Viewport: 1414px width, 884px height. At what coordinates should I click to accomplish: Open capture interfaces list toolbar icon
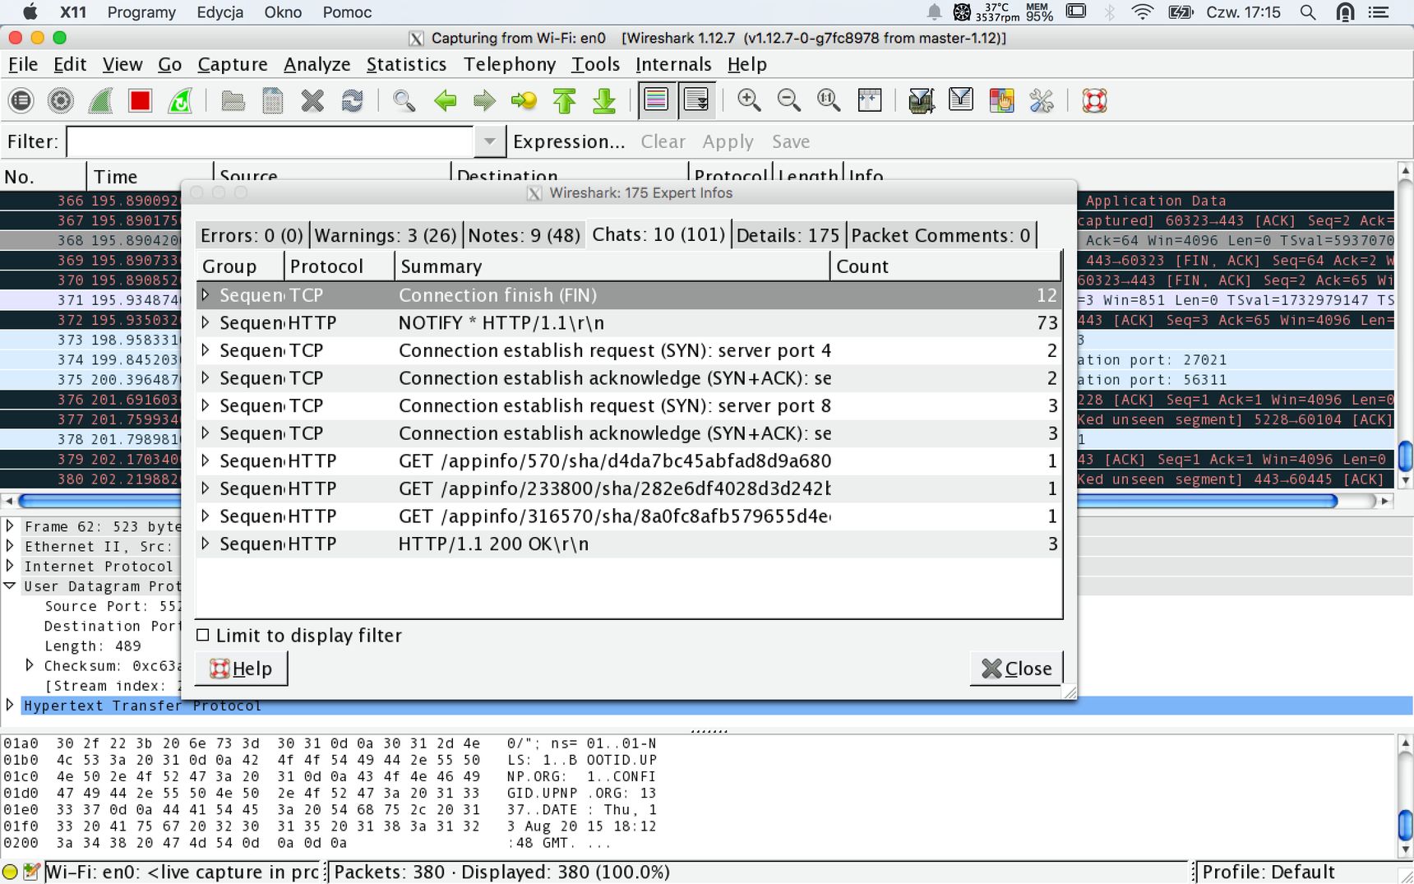click(21, 100)
